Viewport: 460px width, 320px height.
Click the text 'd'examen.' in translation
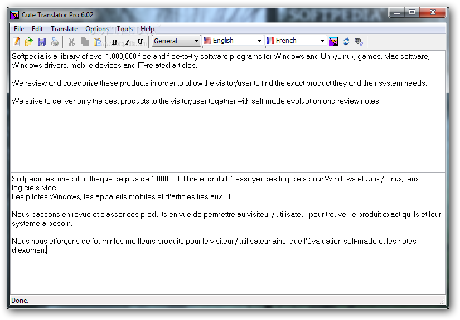coord(29,250)
